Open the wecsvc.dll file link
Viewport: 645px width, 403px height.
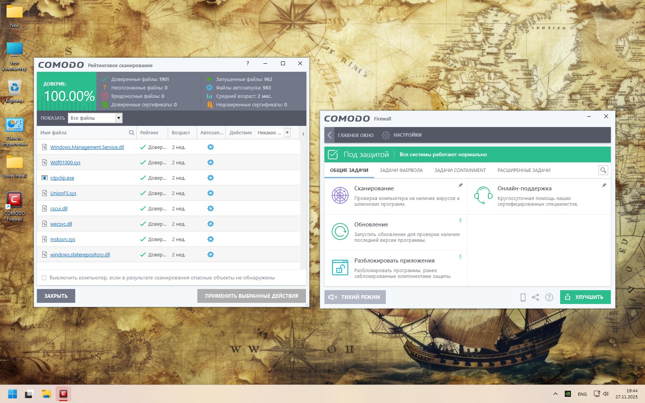[x=61, y=224]
